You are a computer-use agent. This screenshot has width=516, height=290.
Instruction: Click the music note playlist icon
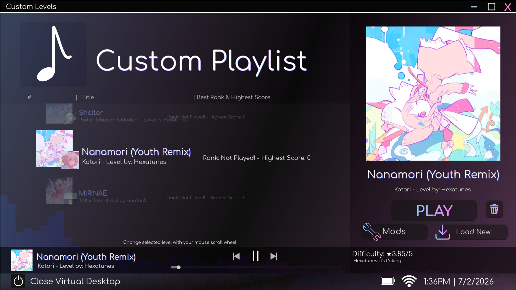click(53, 55)
